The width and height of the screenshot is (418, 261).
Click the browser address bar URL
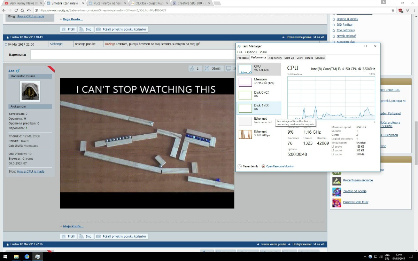tap(103, 10)
